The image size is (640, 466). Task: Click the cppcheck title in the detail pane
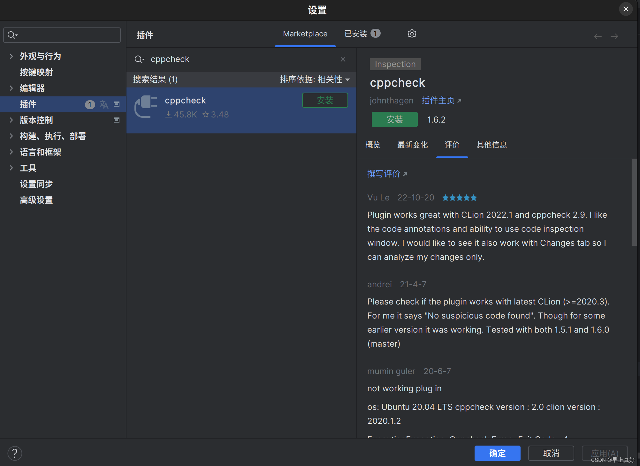397,83
